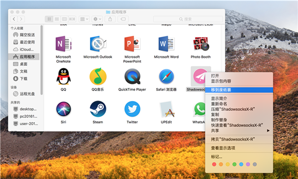Select the Twitter bird icon
The height and width of the screenshot is (179, 298).
[132, 109]
